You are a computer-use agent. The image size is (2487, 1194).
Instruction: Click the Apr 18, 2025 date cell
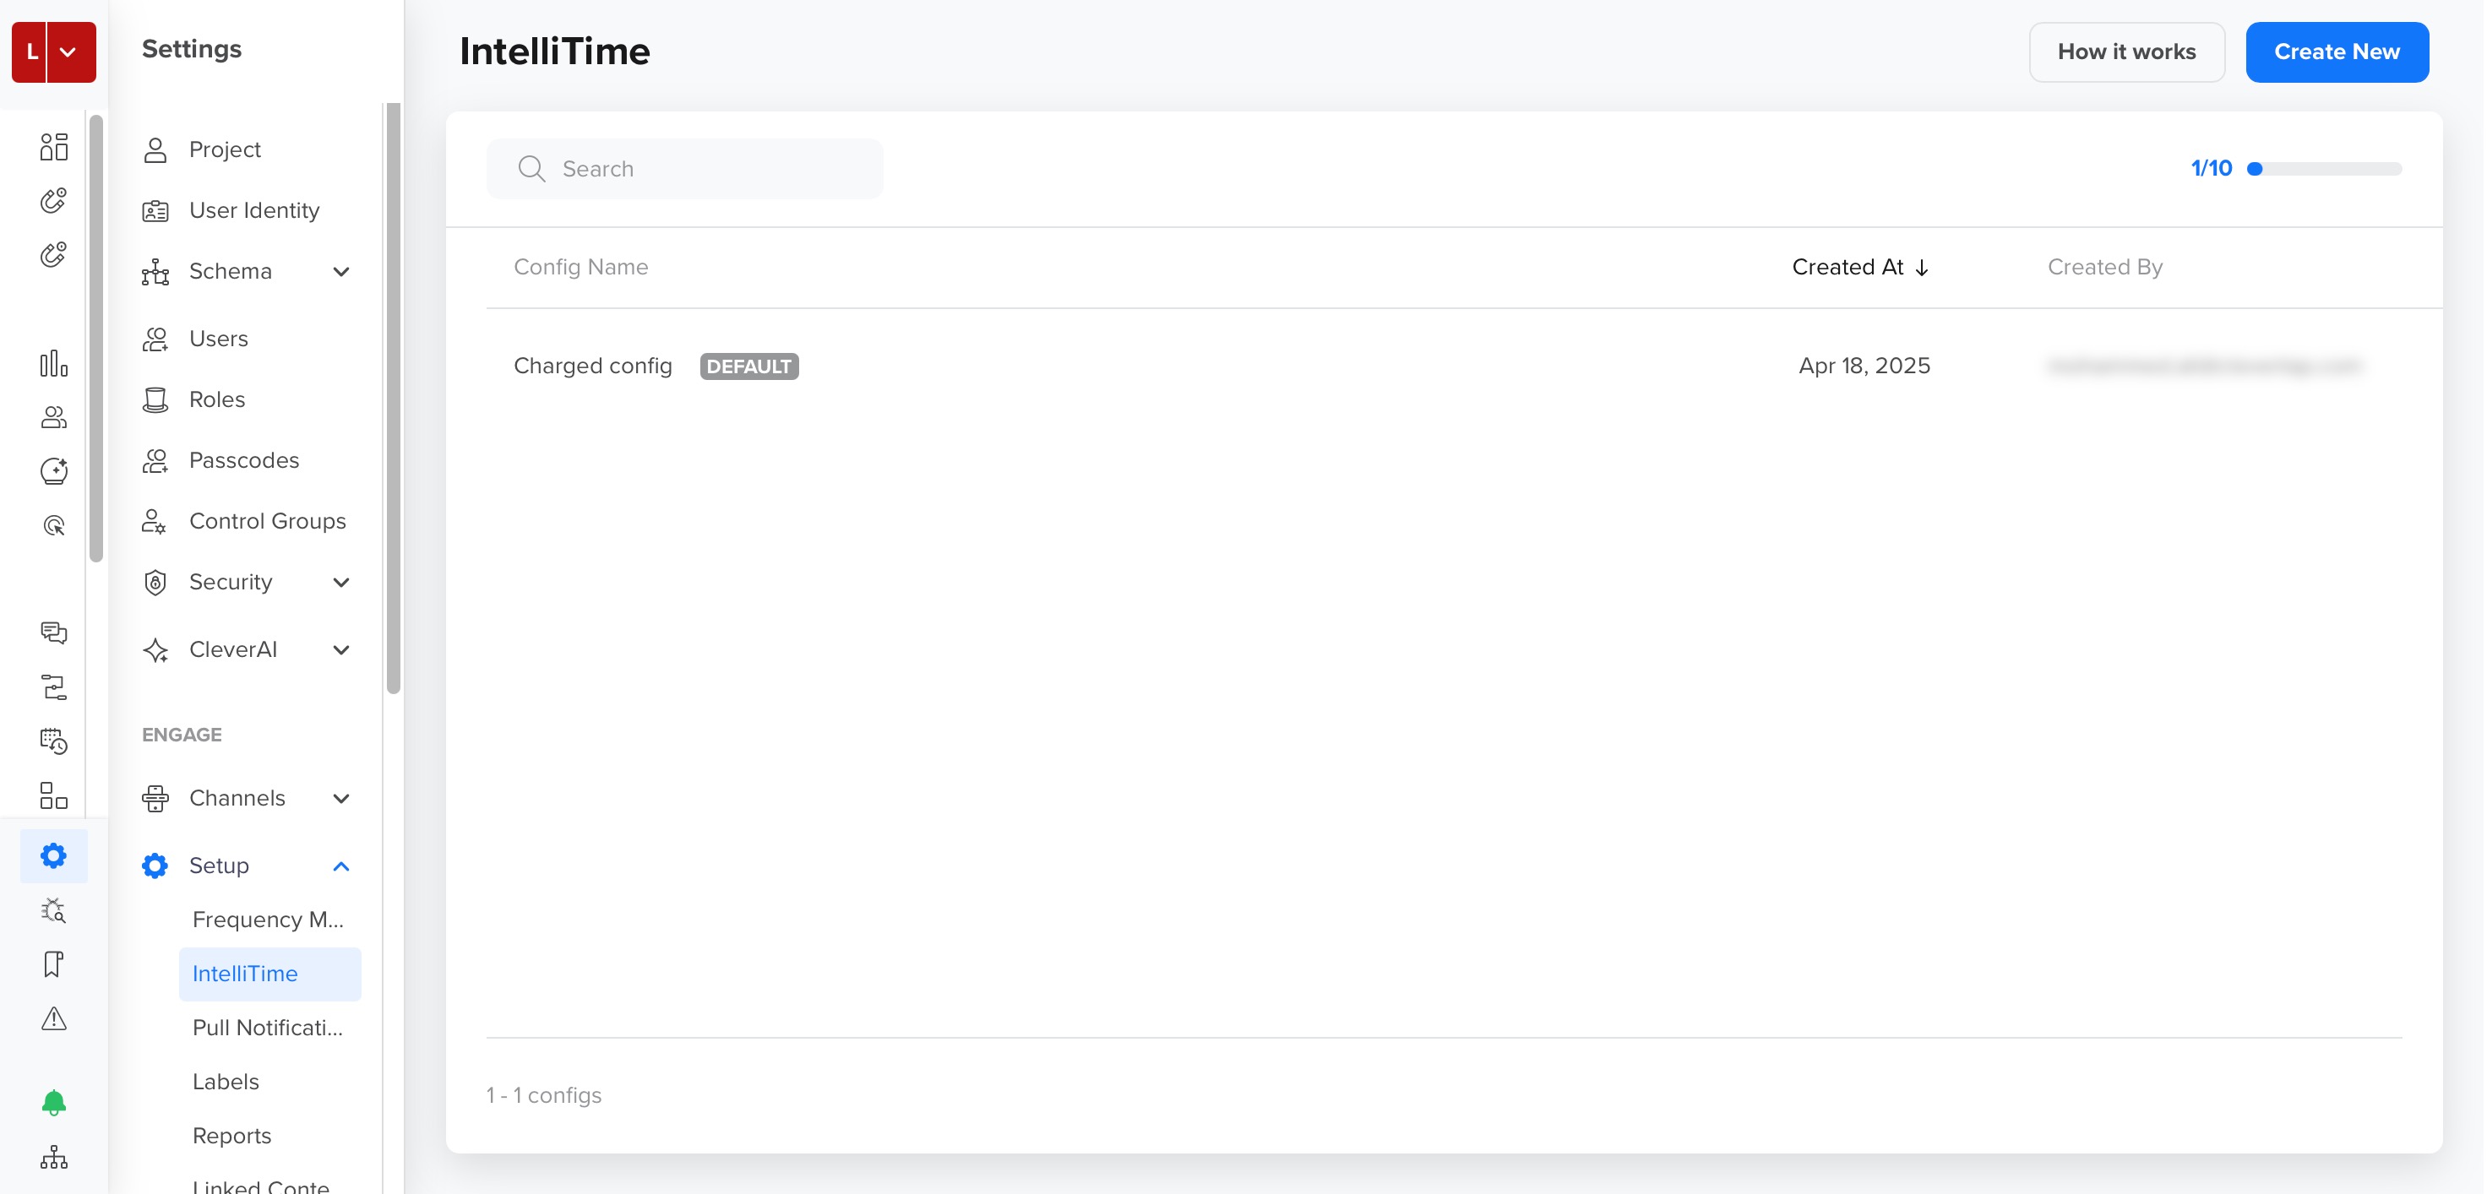pyautogui.click(x=1864, y=366)
